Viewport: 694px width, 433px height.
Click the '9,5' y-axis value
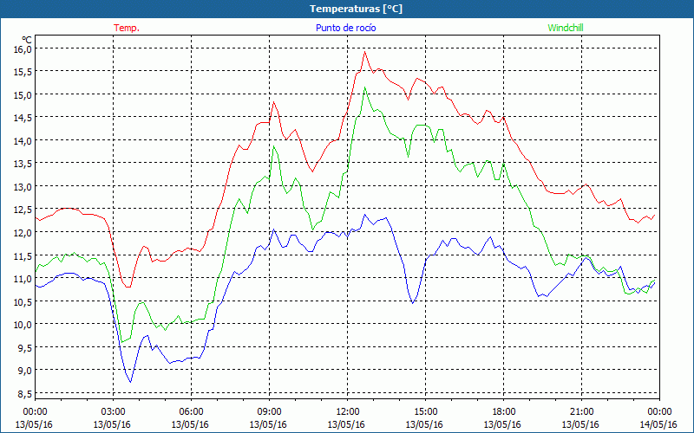tap(24, 348)
